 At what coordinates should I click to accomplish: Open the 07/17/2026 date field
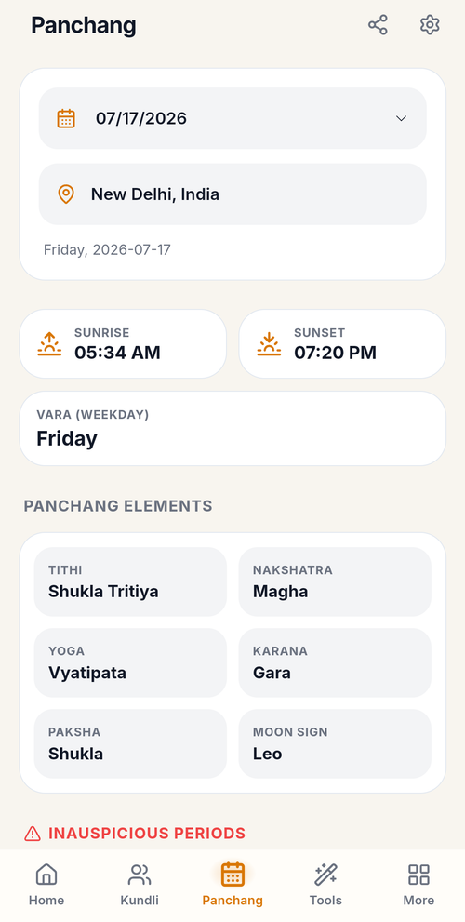232,118
